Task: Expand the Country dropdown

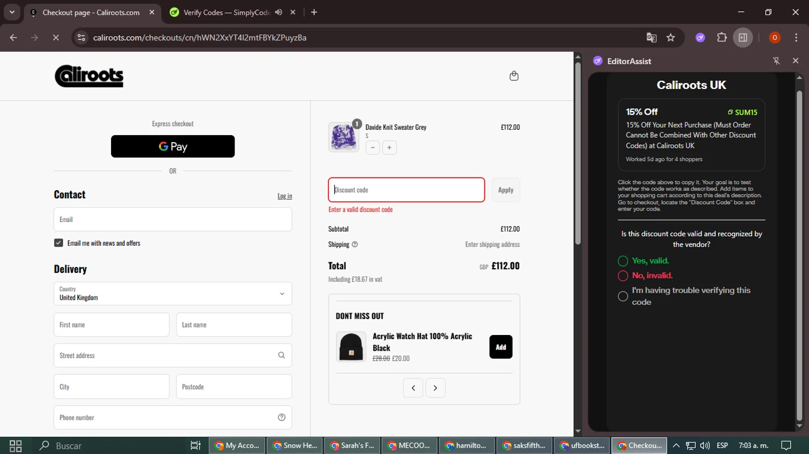Action: (173, 294)
